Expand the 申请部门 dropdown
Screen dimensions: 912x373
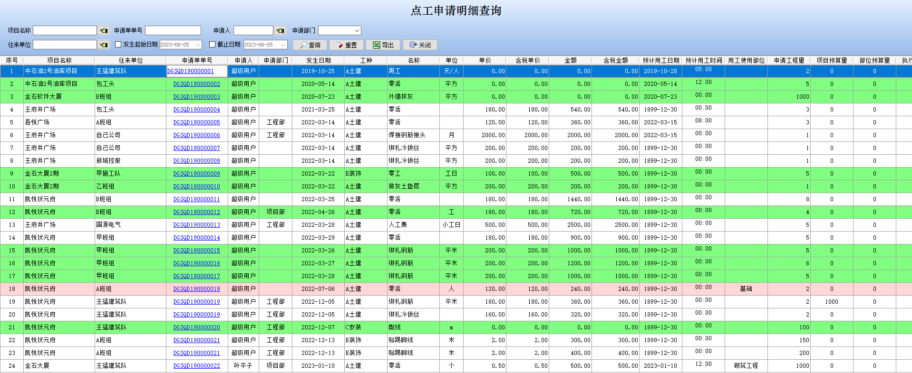click(357, 31)
